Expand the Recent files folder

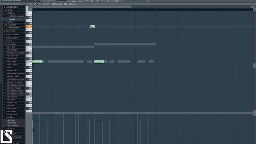4,31
